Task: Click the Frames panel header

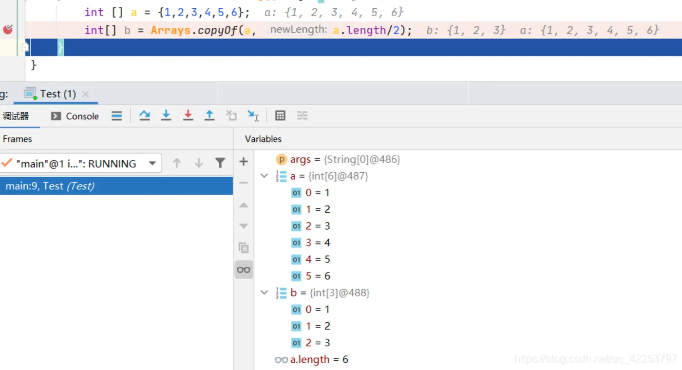Action: (18, 139)
